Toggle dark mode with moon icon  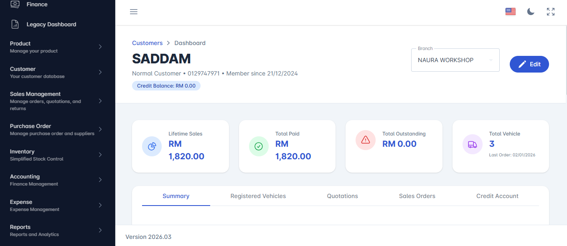(531, 12)
